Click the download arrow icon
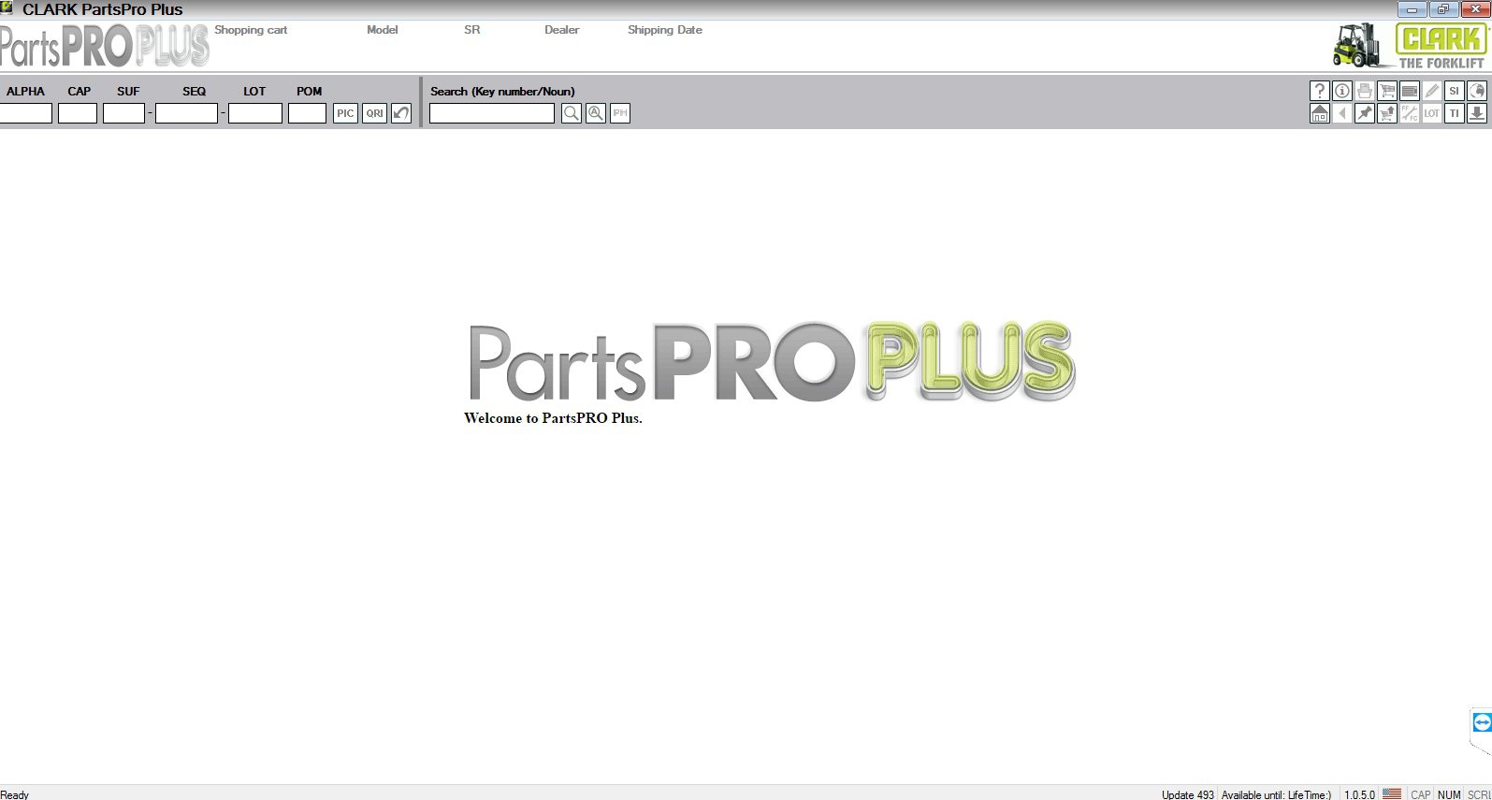 click(x=1476, y=113)
